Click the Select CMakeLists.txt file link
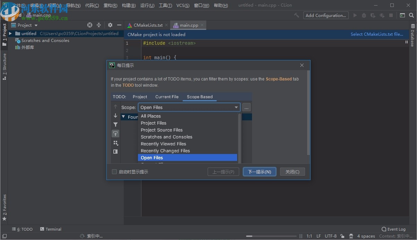The width and height of the screenshot is (417, 240). 378,34
